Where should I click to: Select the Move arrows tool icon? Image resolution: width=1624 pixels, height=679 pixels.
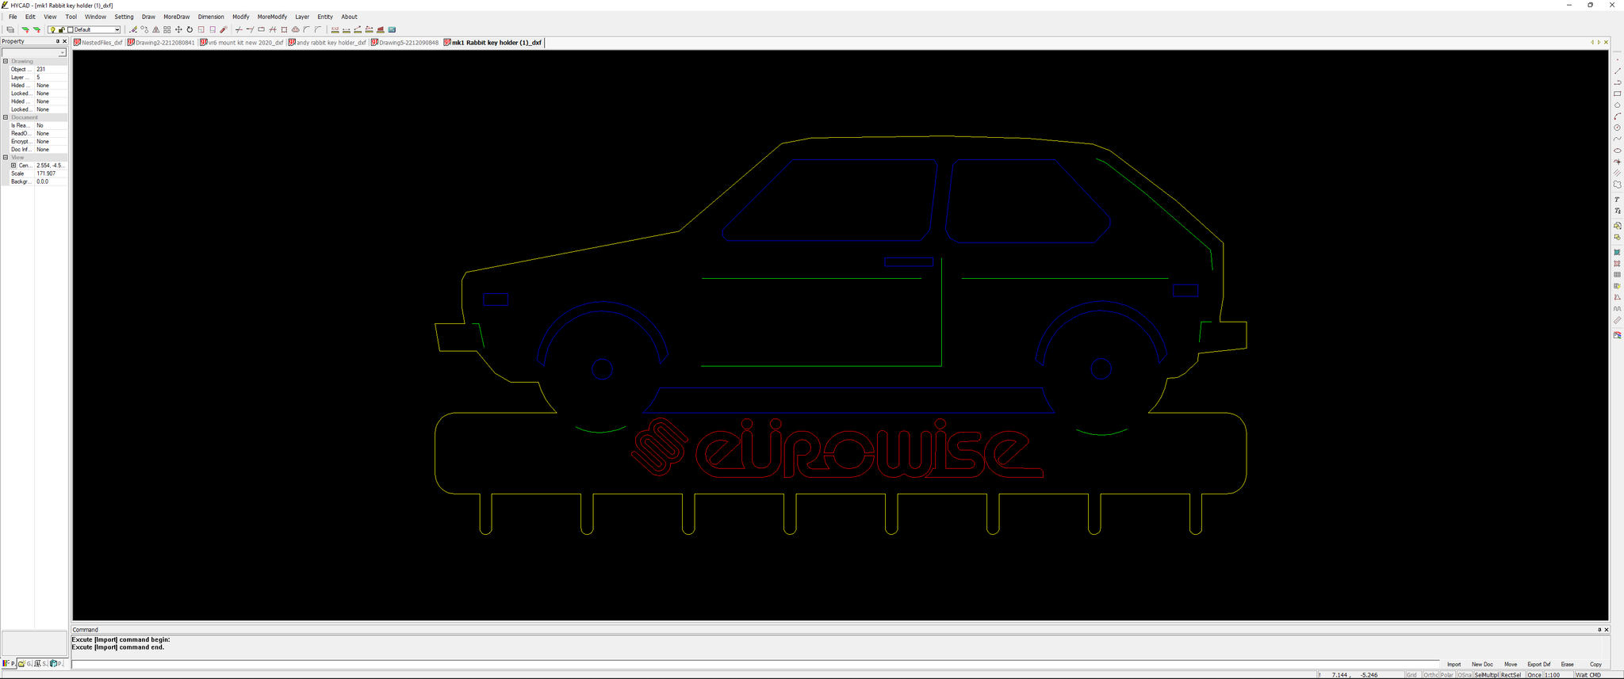coord(178,30)
